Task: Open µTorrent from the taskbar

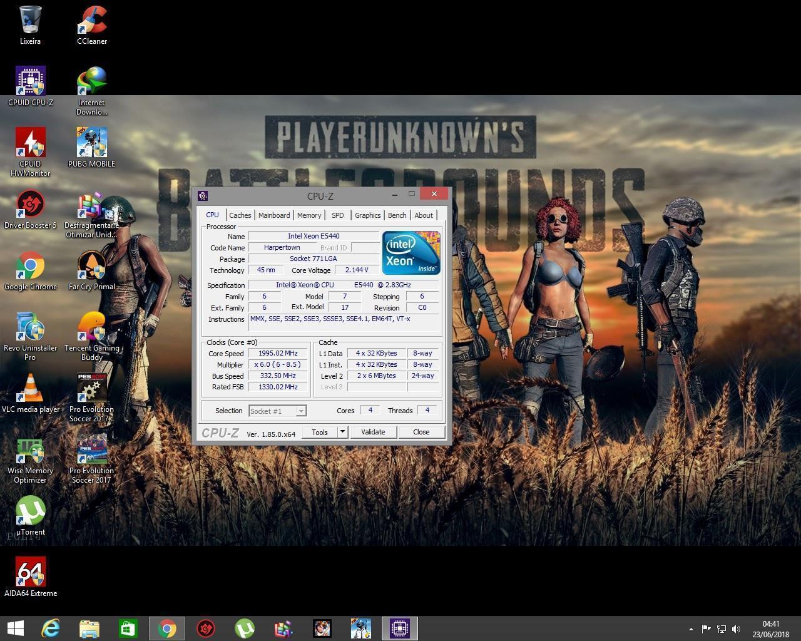Action: coord(245,628)
